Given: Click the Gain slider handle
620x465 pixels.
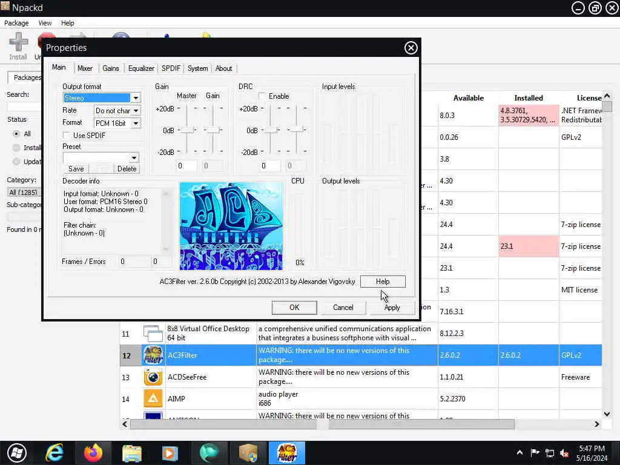Looking at the screenshot, I should 213,130.
